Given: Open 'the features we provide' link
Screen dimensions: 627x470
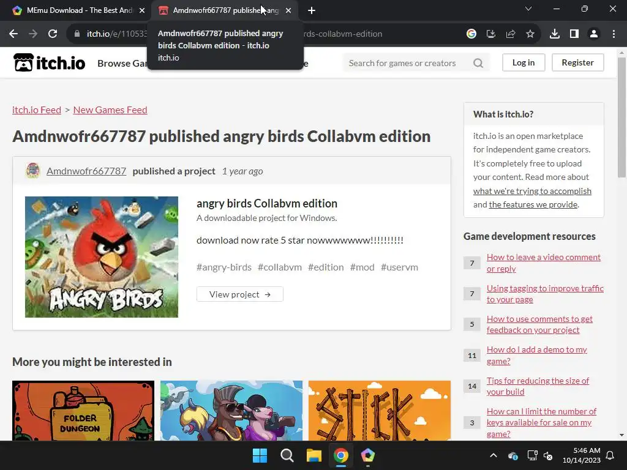Looking at the screenshot, I should (533, 204).
